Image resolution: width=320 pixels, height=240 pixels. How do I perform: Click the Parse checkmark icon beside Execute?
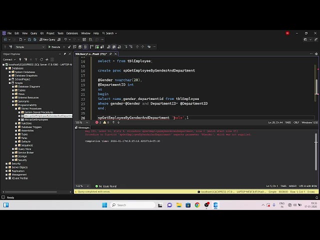coord(69,47)
